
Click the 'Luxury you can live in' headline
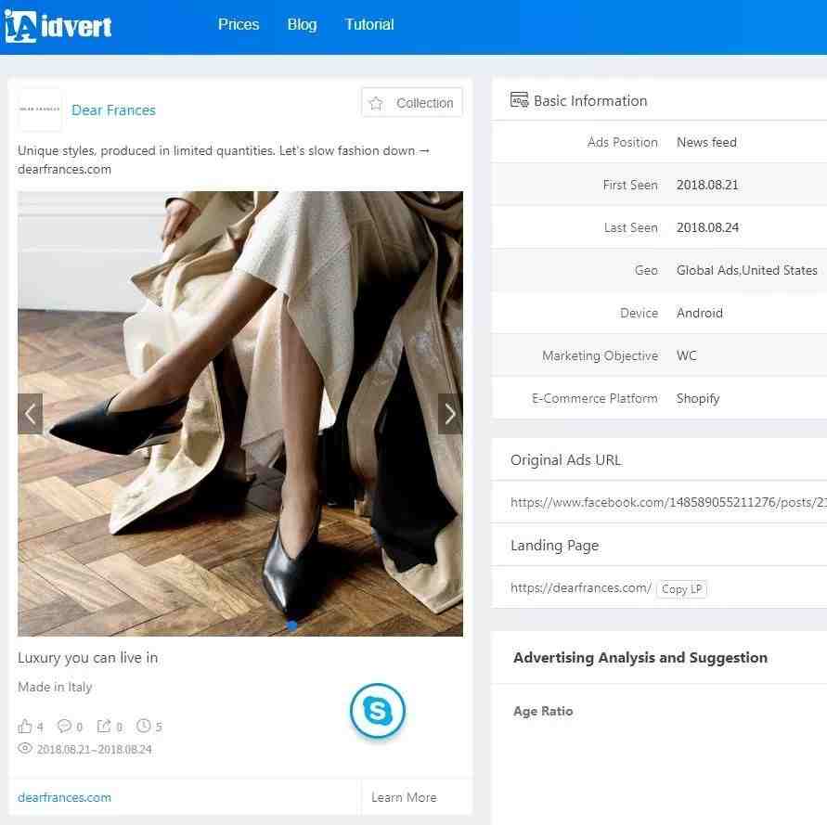[87, 658]
